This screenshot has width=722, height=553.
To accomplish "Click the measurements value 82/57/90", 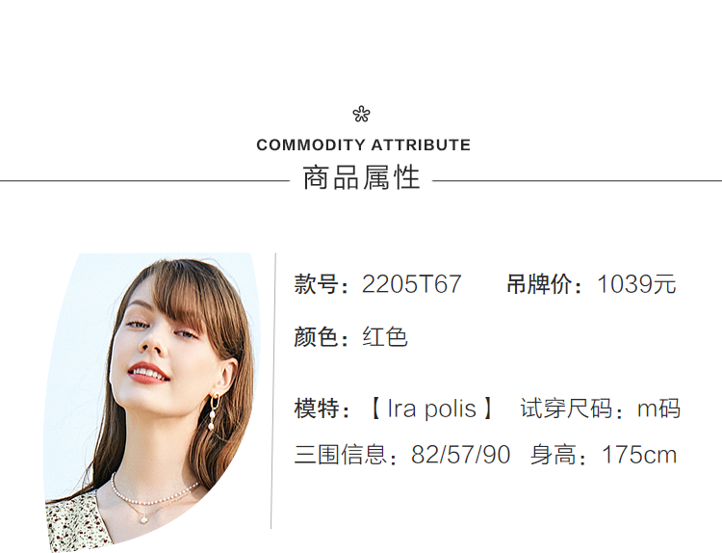I will click(x=460, y=455).
